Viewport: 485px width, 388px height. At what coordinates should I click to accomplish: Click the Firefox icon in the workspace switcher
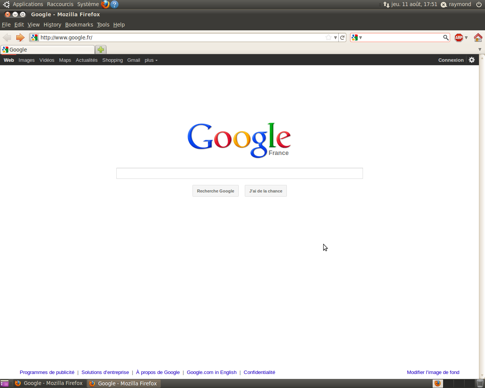pos(438,383)
